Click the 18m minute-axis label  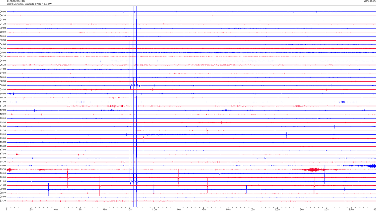[x=228, y=209]
